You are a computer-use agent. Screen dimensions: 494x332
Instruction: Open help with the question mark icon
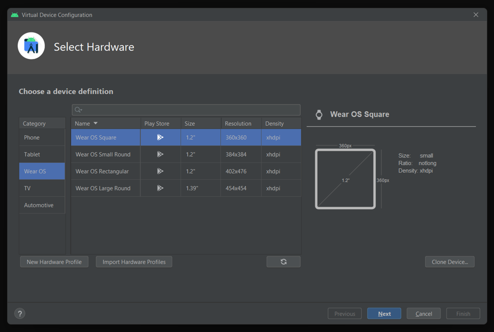[x=20, y=313]
